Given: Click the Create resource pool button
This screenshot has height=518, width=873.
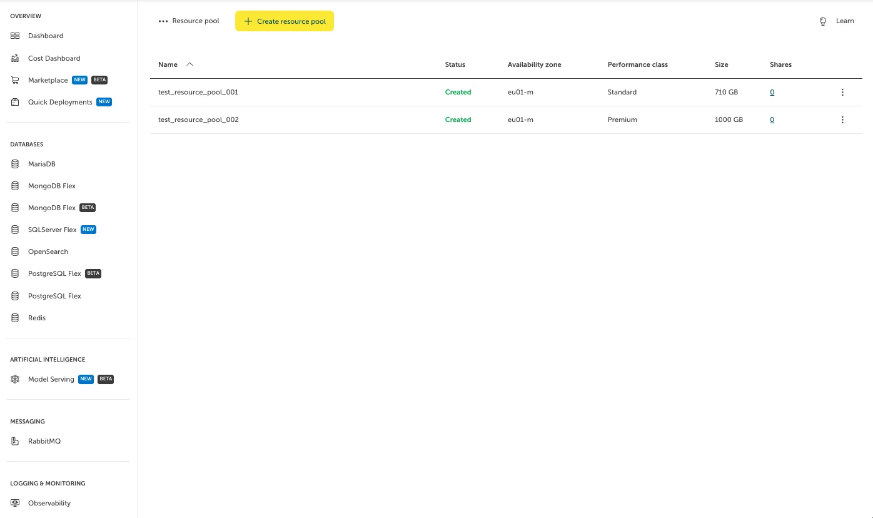Looking at the screenshot, I should click(x=285, y=21).
